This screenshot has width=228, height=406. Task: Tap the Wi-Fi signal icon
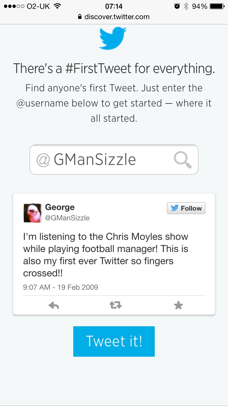pyautogui.click(x=57, y=6)
